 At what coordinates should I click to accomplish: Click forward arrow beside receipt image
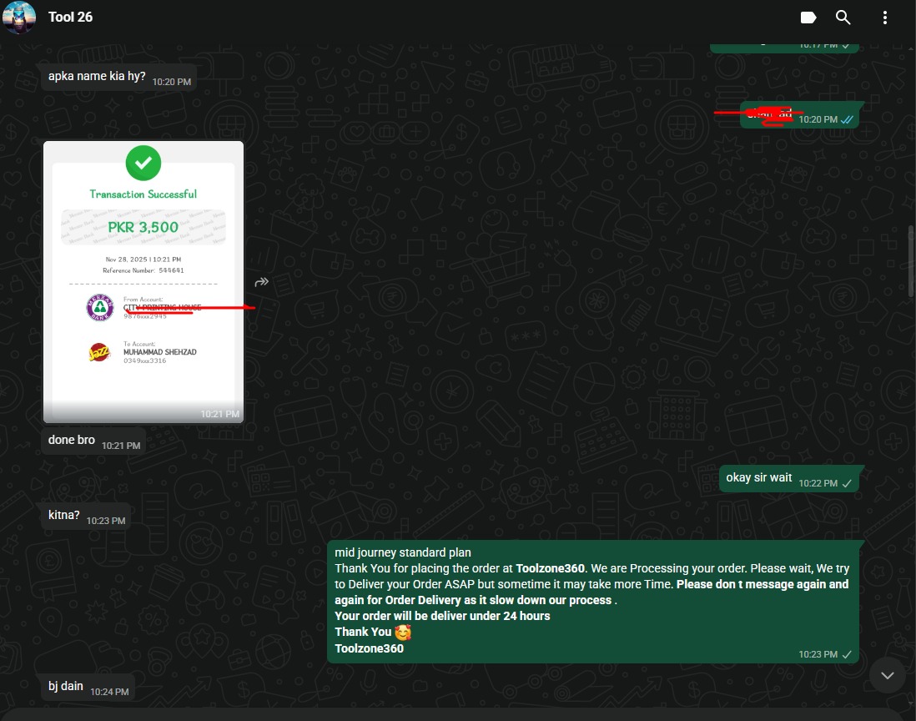(x=262, y=282)
